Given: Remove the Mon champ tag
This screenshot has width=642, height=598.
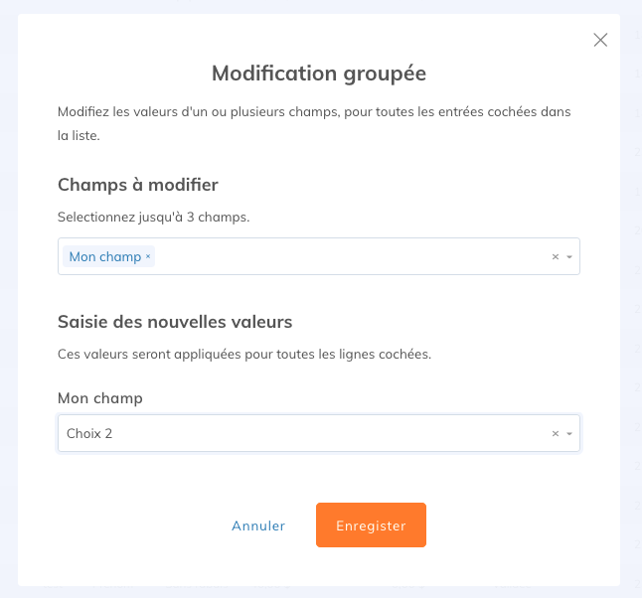Looking at the screenshot, I should click(148, 256).
